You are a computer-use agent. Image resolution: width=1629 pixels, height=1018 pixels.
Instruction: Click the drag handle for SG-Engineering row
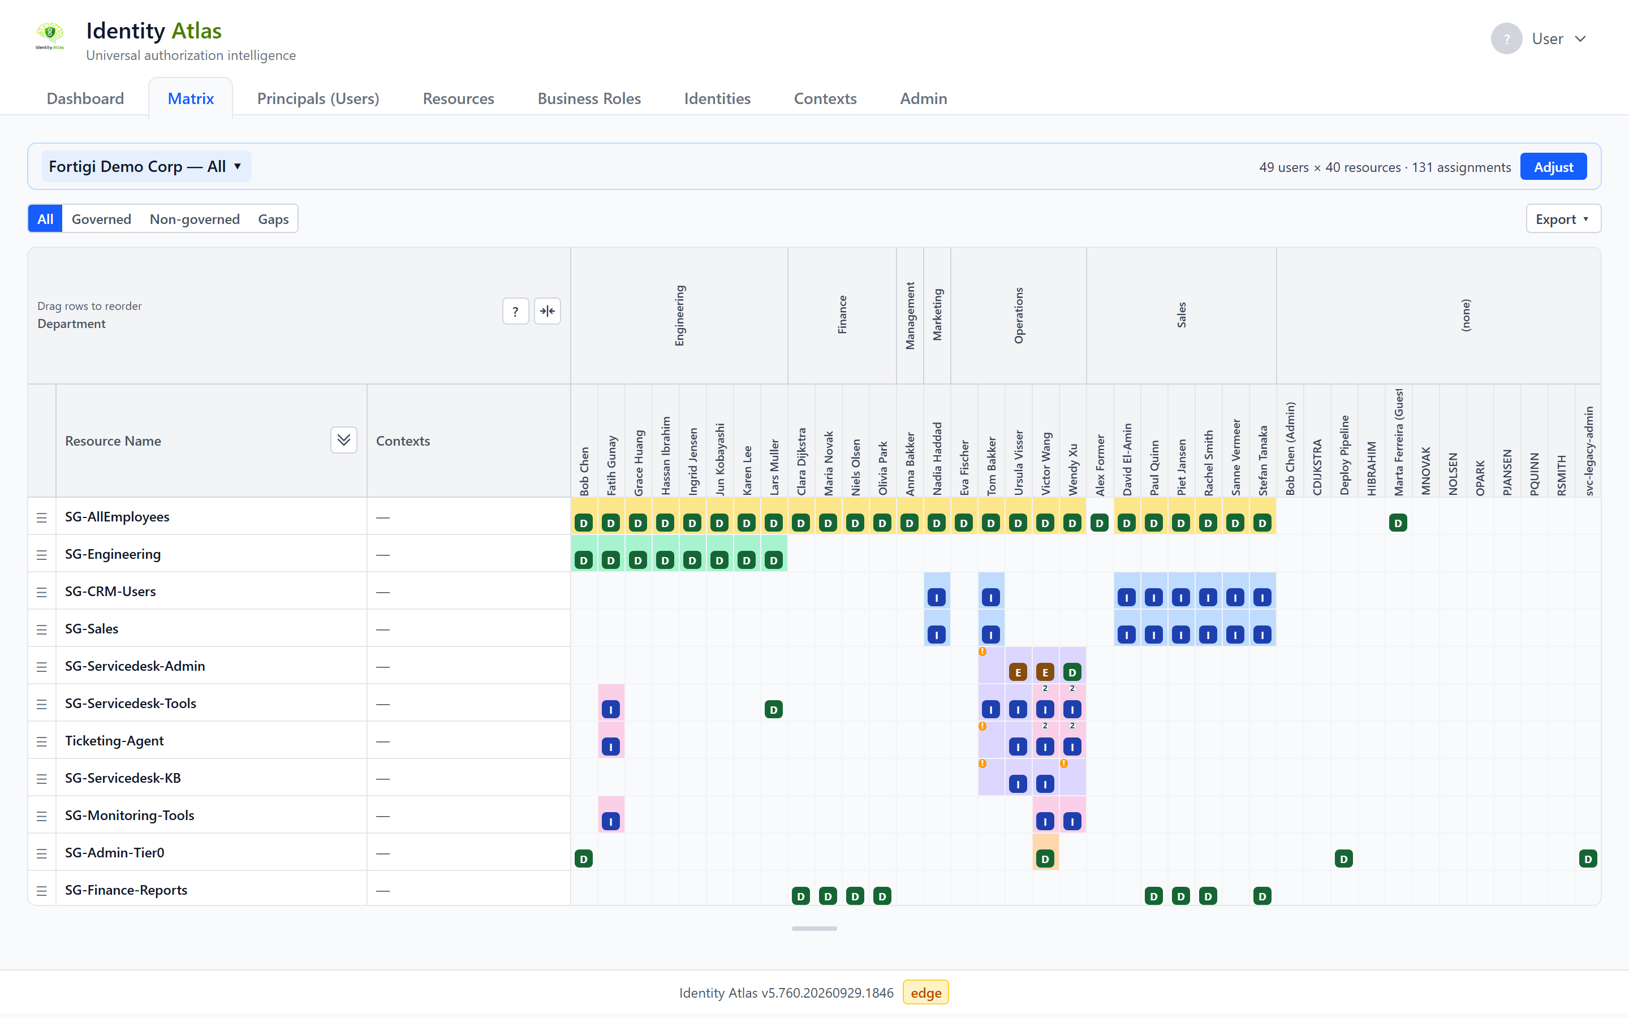pos(42,555)
